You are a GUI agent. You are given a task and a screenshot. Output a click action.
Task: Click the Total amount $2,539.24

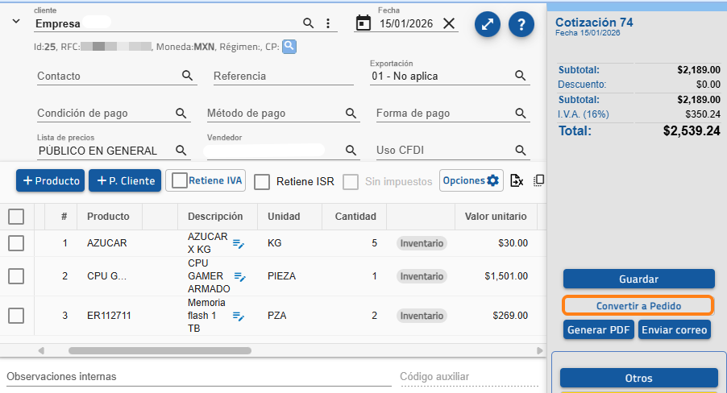pyautogui.click(x=692, y=130)
